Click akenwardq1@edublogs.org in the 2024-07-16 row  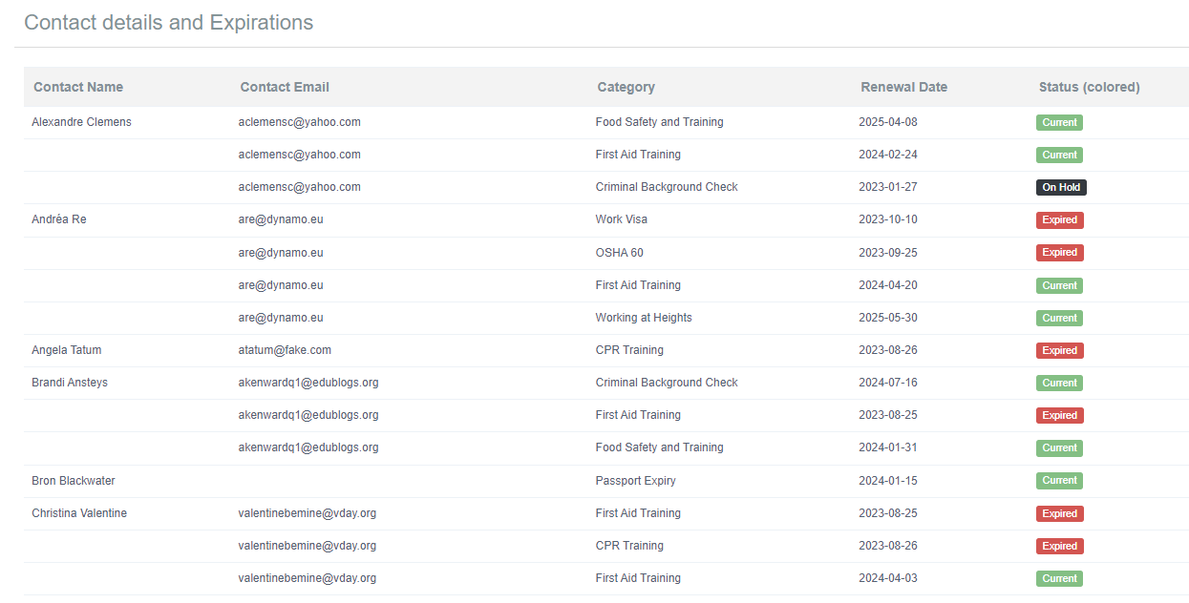point(308,383)
